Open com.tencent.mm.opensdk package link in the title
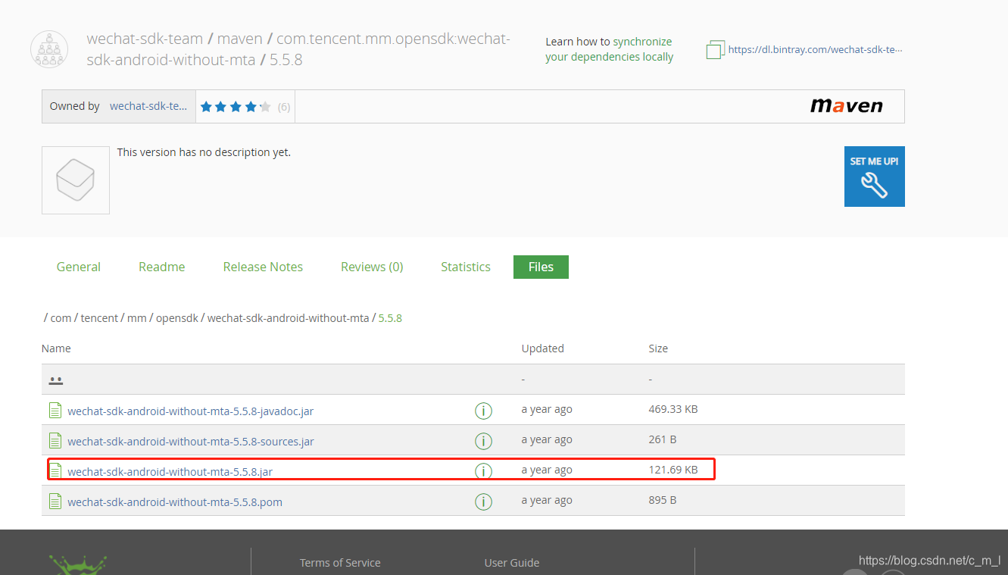This screenshot has width=1008, height=575. pyautogui.click(x=298, y=49)
